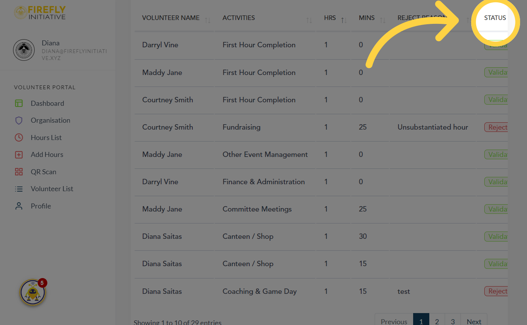This screenshot has width=527, height=325.
Task: Click the Rejected badge in Fundraising row
Action: point(496,127)
